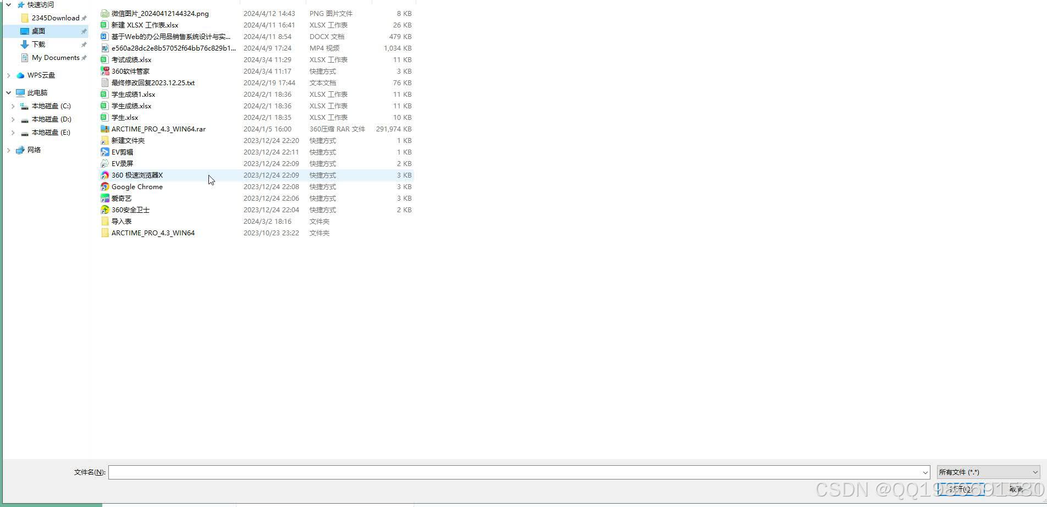Click the 76 KB size cell
Image resolution: width=1047 pixels, height=507 pixels.
pos(403,82)
